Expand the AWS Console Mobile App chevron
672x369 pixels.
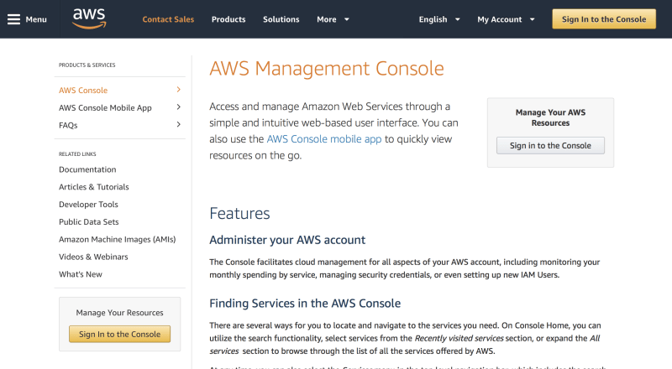coord(178,107)
